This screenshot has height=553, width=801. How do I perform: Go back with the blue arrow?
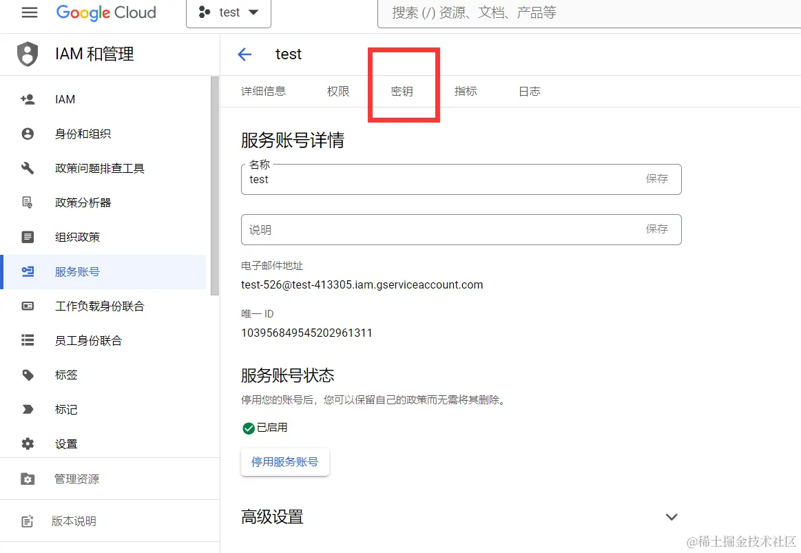245,54
